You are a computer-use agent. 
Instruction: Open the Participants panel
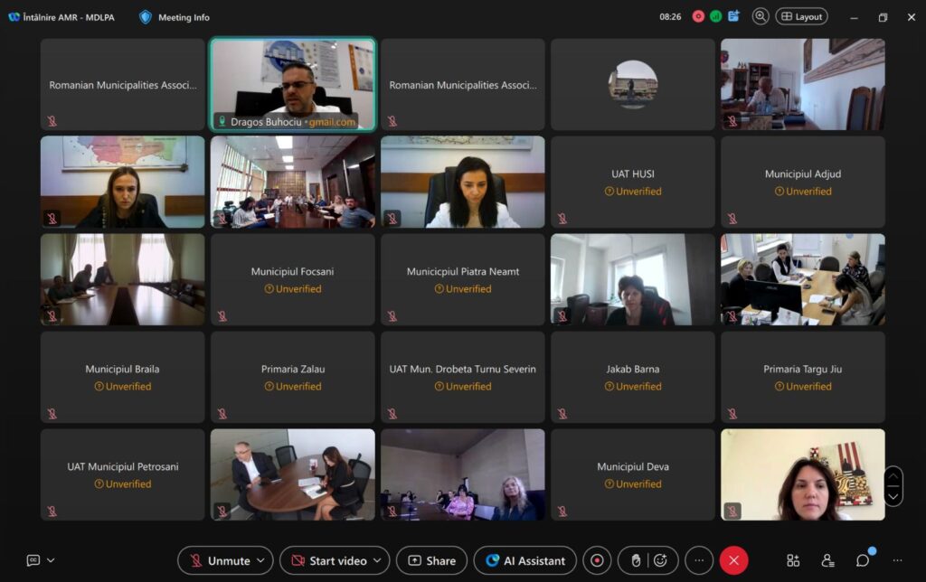(827, 560)
